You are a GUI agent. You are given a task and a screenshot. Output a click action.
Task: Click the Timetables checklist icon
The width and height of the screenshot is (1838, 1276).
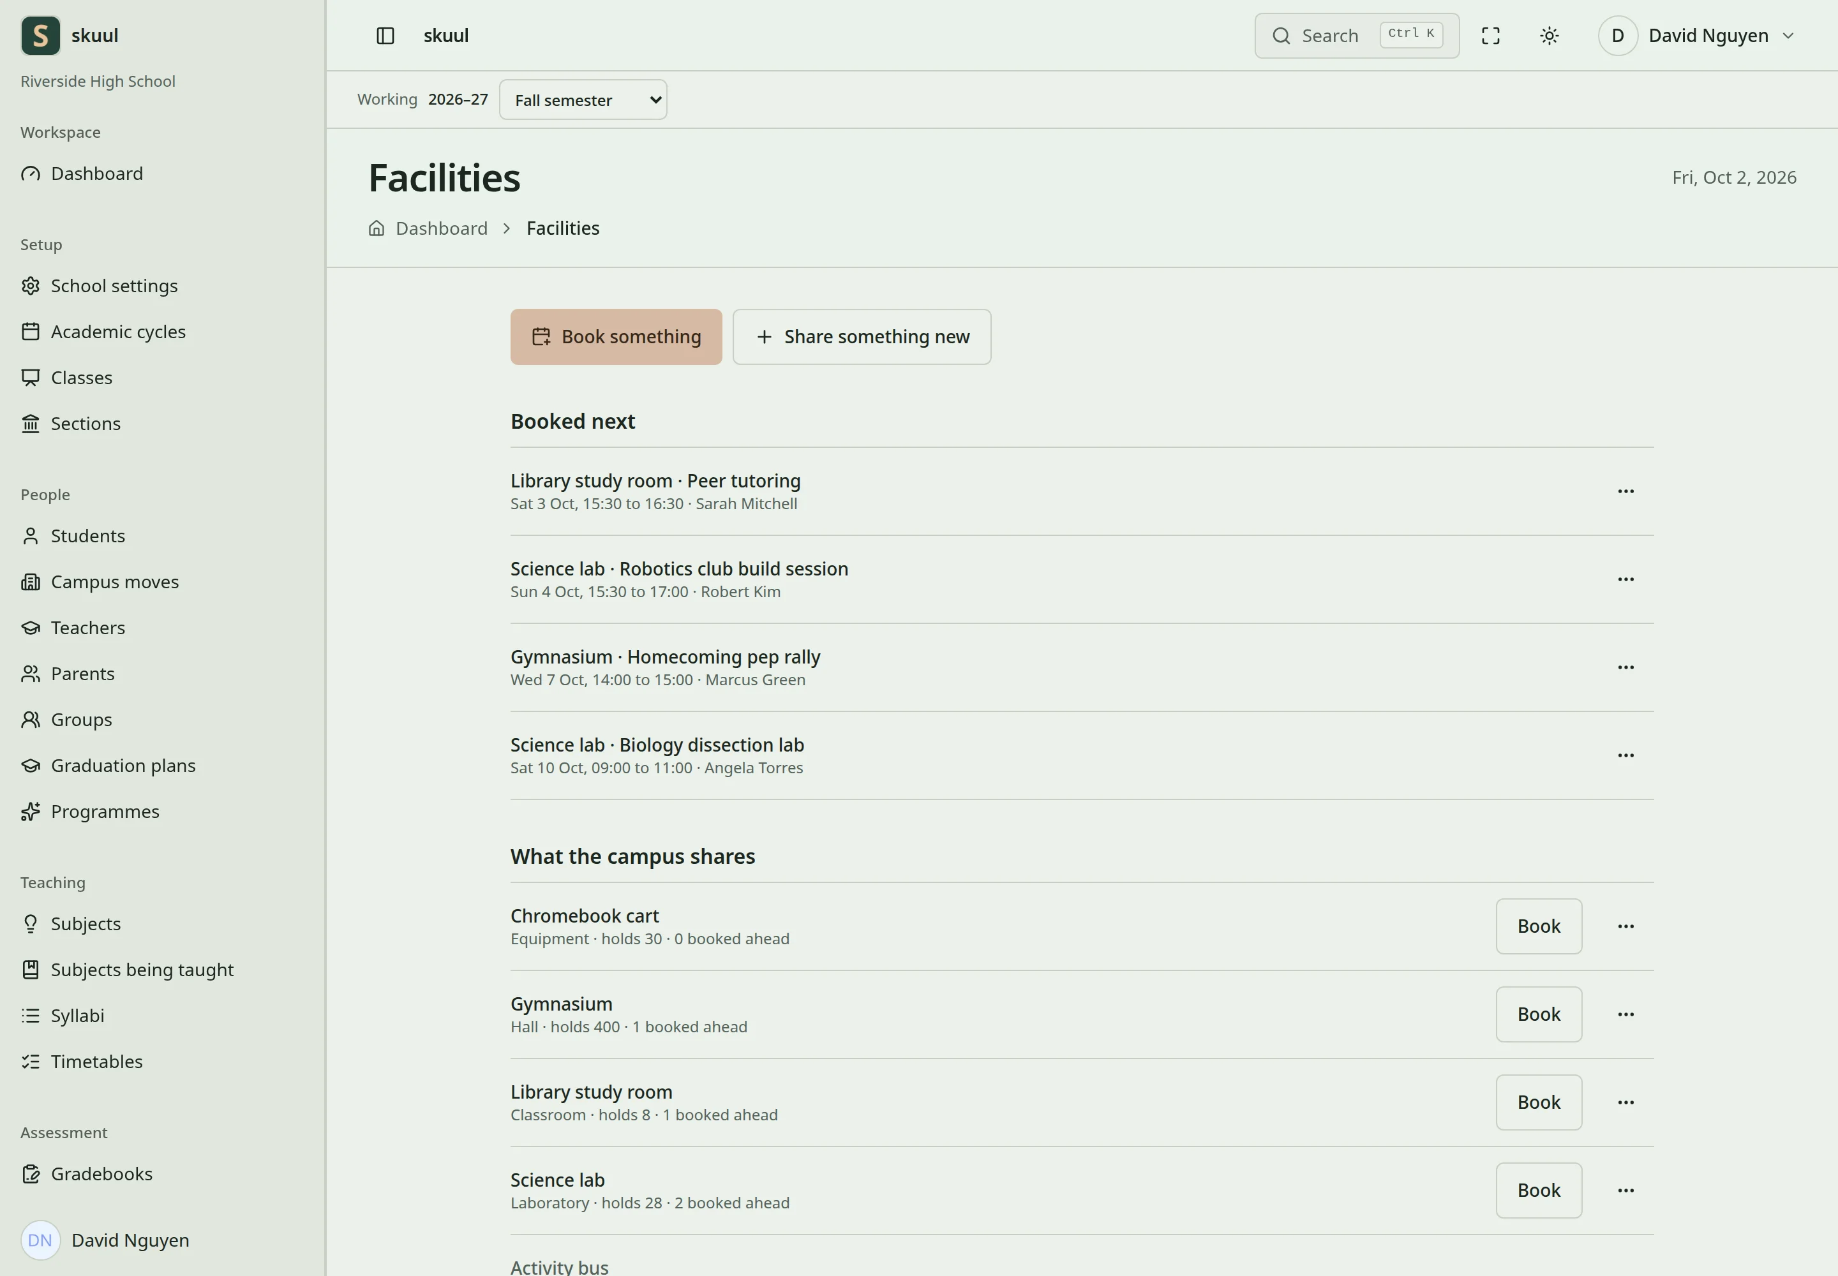[x=31, y=1062]
